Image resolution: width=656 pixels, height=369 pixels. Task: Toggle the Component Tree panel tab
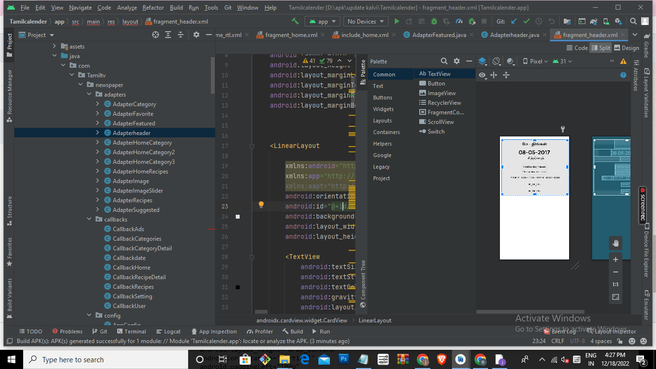363,283
